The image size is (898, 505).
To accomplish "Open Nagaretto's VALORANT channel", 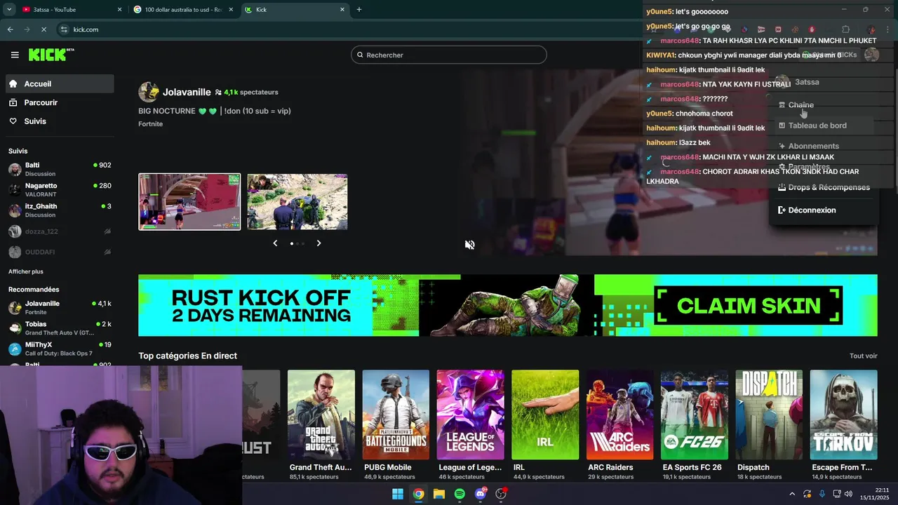I will point(60,189).
